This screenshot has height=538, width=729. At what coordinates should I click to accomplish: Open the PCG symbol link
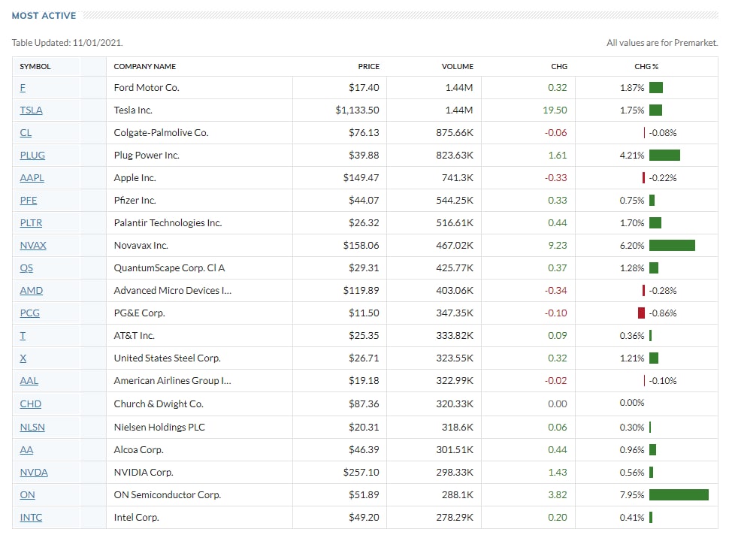click(30, 313)
